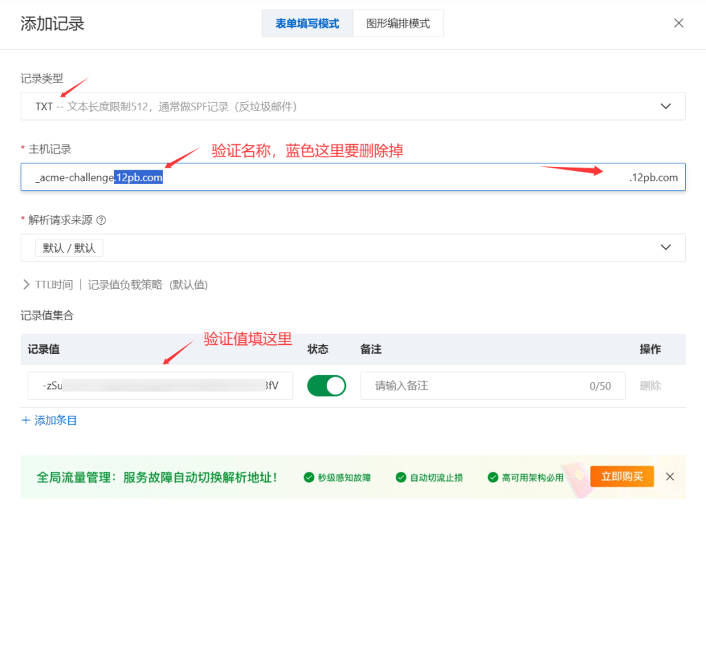Click the 立即购买 button

622,476
